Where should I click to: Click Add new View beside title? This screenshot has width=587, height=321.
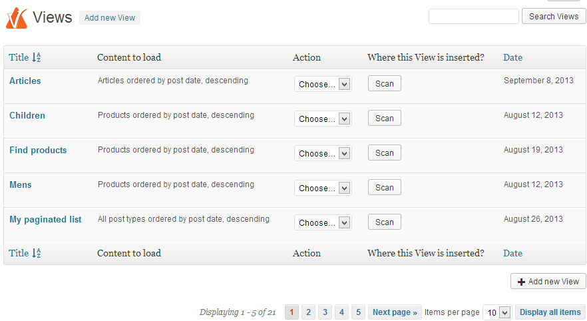point(110,17)
